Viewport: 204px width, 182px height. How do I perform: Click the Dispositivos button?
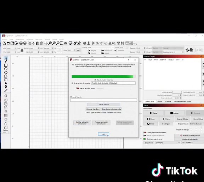pyautogui.click(x=149, y=143)
